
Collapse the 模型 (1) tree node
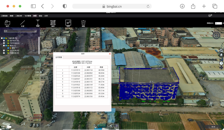tap(4, 46)
